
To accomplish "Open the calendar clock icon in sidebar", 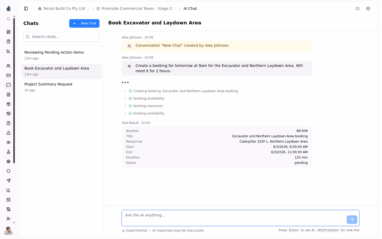I will [x=8, y=200].
